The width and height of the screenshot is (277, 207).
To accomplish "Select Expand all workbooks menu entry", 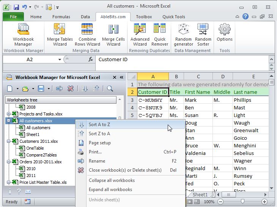I will pos(131,190).
